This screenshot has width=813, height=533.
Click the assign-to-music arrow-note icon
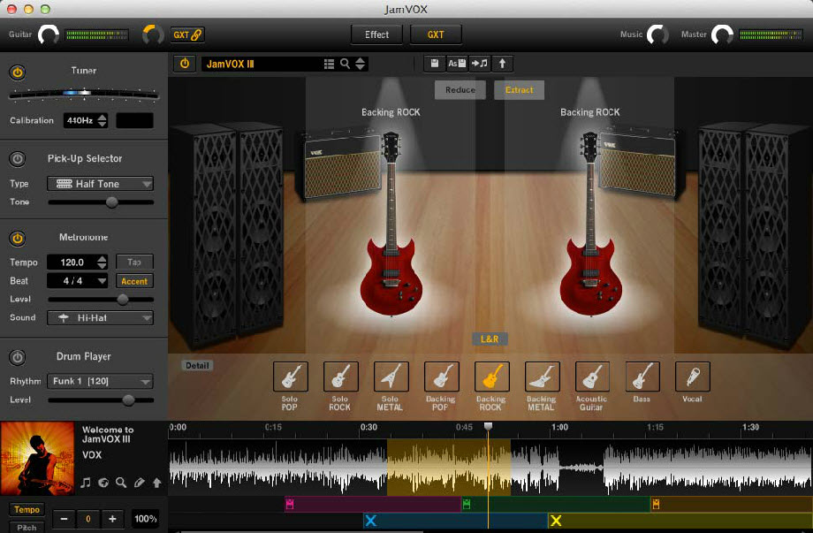pos(480,64)
